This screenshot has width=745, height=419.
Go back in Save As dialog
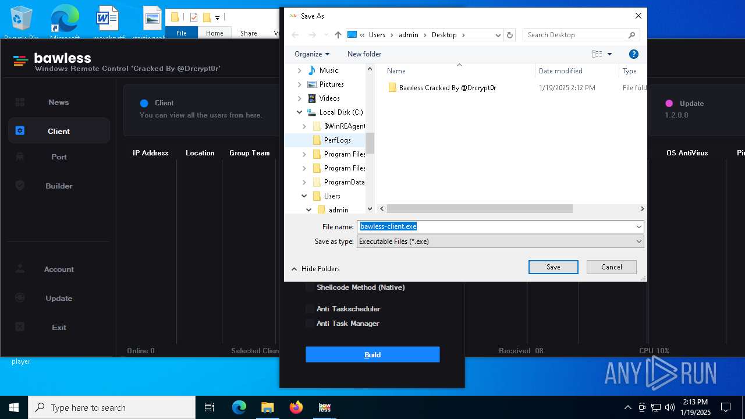coord(295,35)
